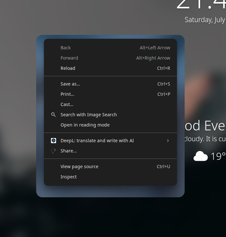Expand the DeepL submenu arrow

[168, 141]
